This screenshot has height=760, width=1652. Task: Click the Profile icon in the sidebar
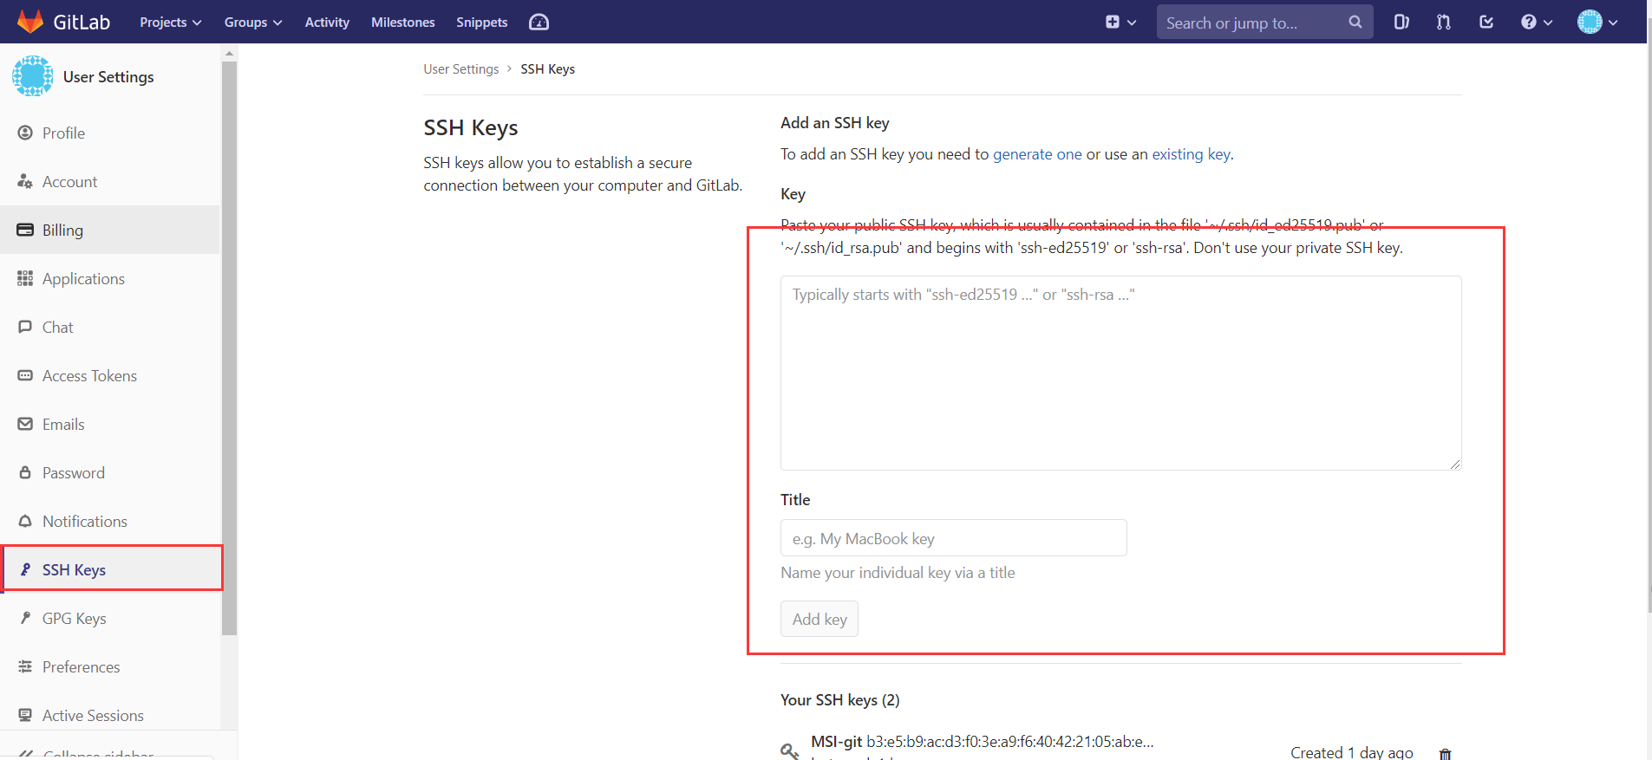pos(25,133)
